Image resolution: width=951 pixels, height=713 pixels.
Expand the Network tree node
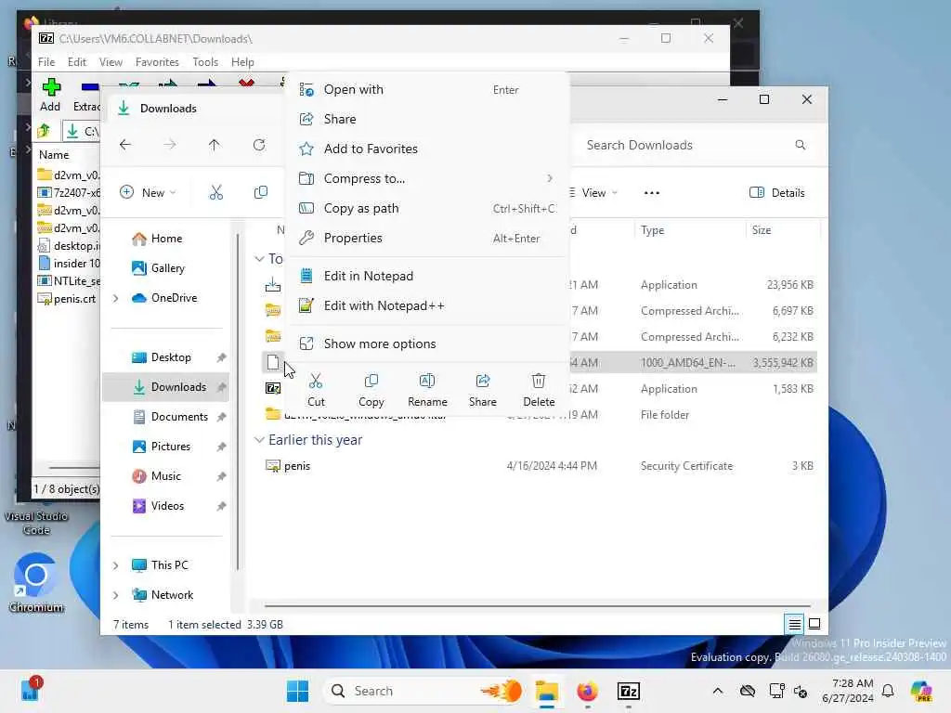tap(116, 595)
